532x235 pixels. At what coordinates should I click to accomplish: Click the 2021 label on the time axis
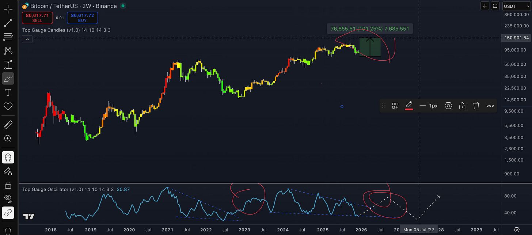[x=167, y=230]
